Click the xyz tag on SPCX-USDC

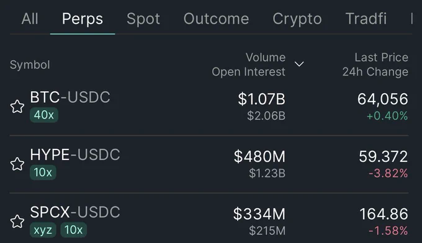click(x=43, y=230)
